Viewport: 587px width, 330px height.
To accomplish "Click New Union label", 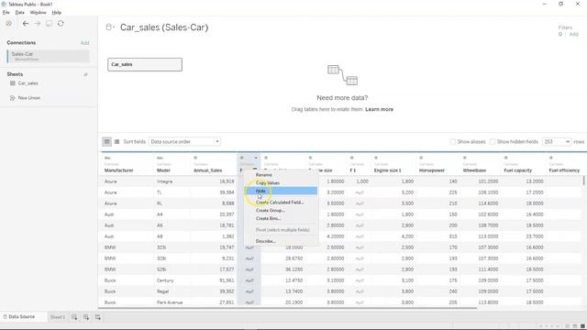I will tap(29, 98).
